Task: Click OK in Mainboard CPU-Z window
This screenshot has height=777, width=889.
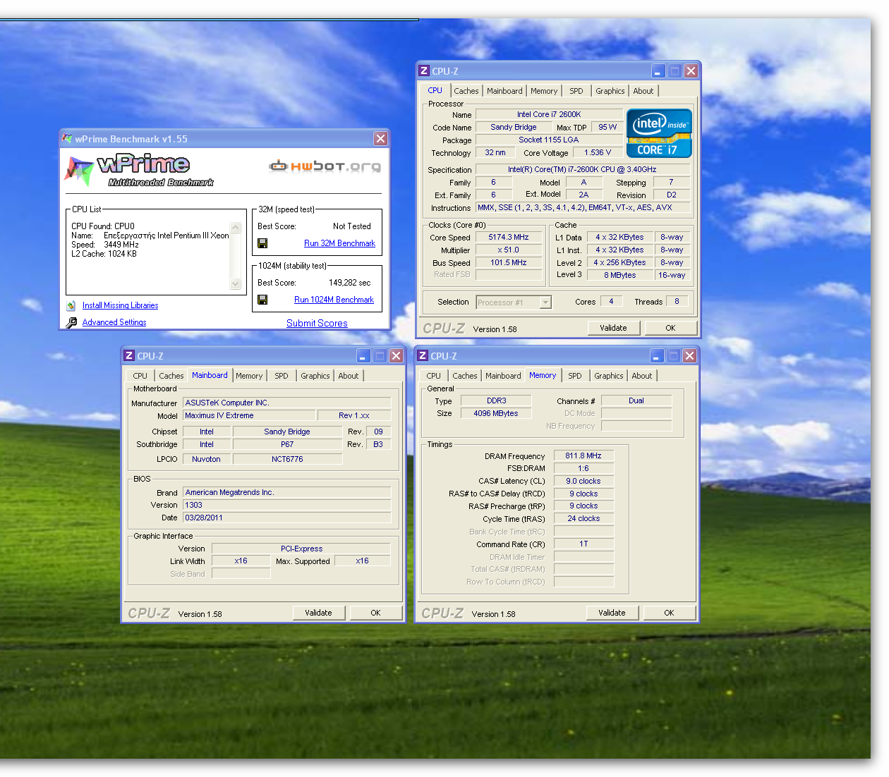Action: [x=375, y=613]
